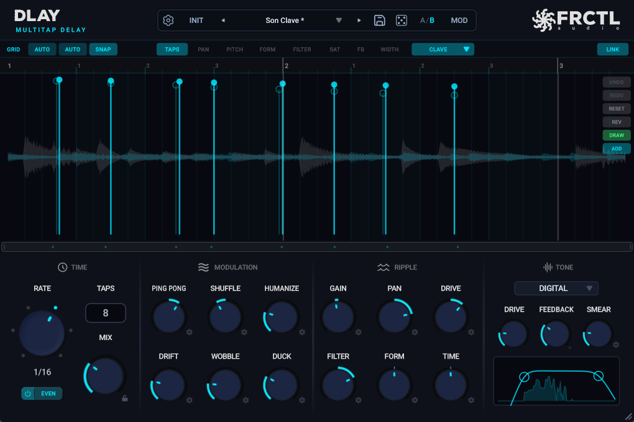Click the Tone waveform icon
Image resolution: width=634 pixels, height=422 pixels.
548,267
